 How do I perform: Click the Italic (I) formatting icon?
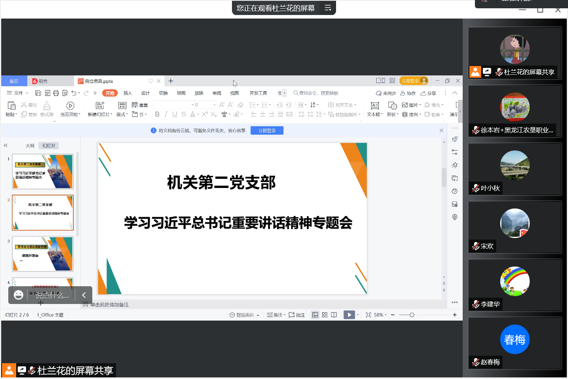pos(166,114)
